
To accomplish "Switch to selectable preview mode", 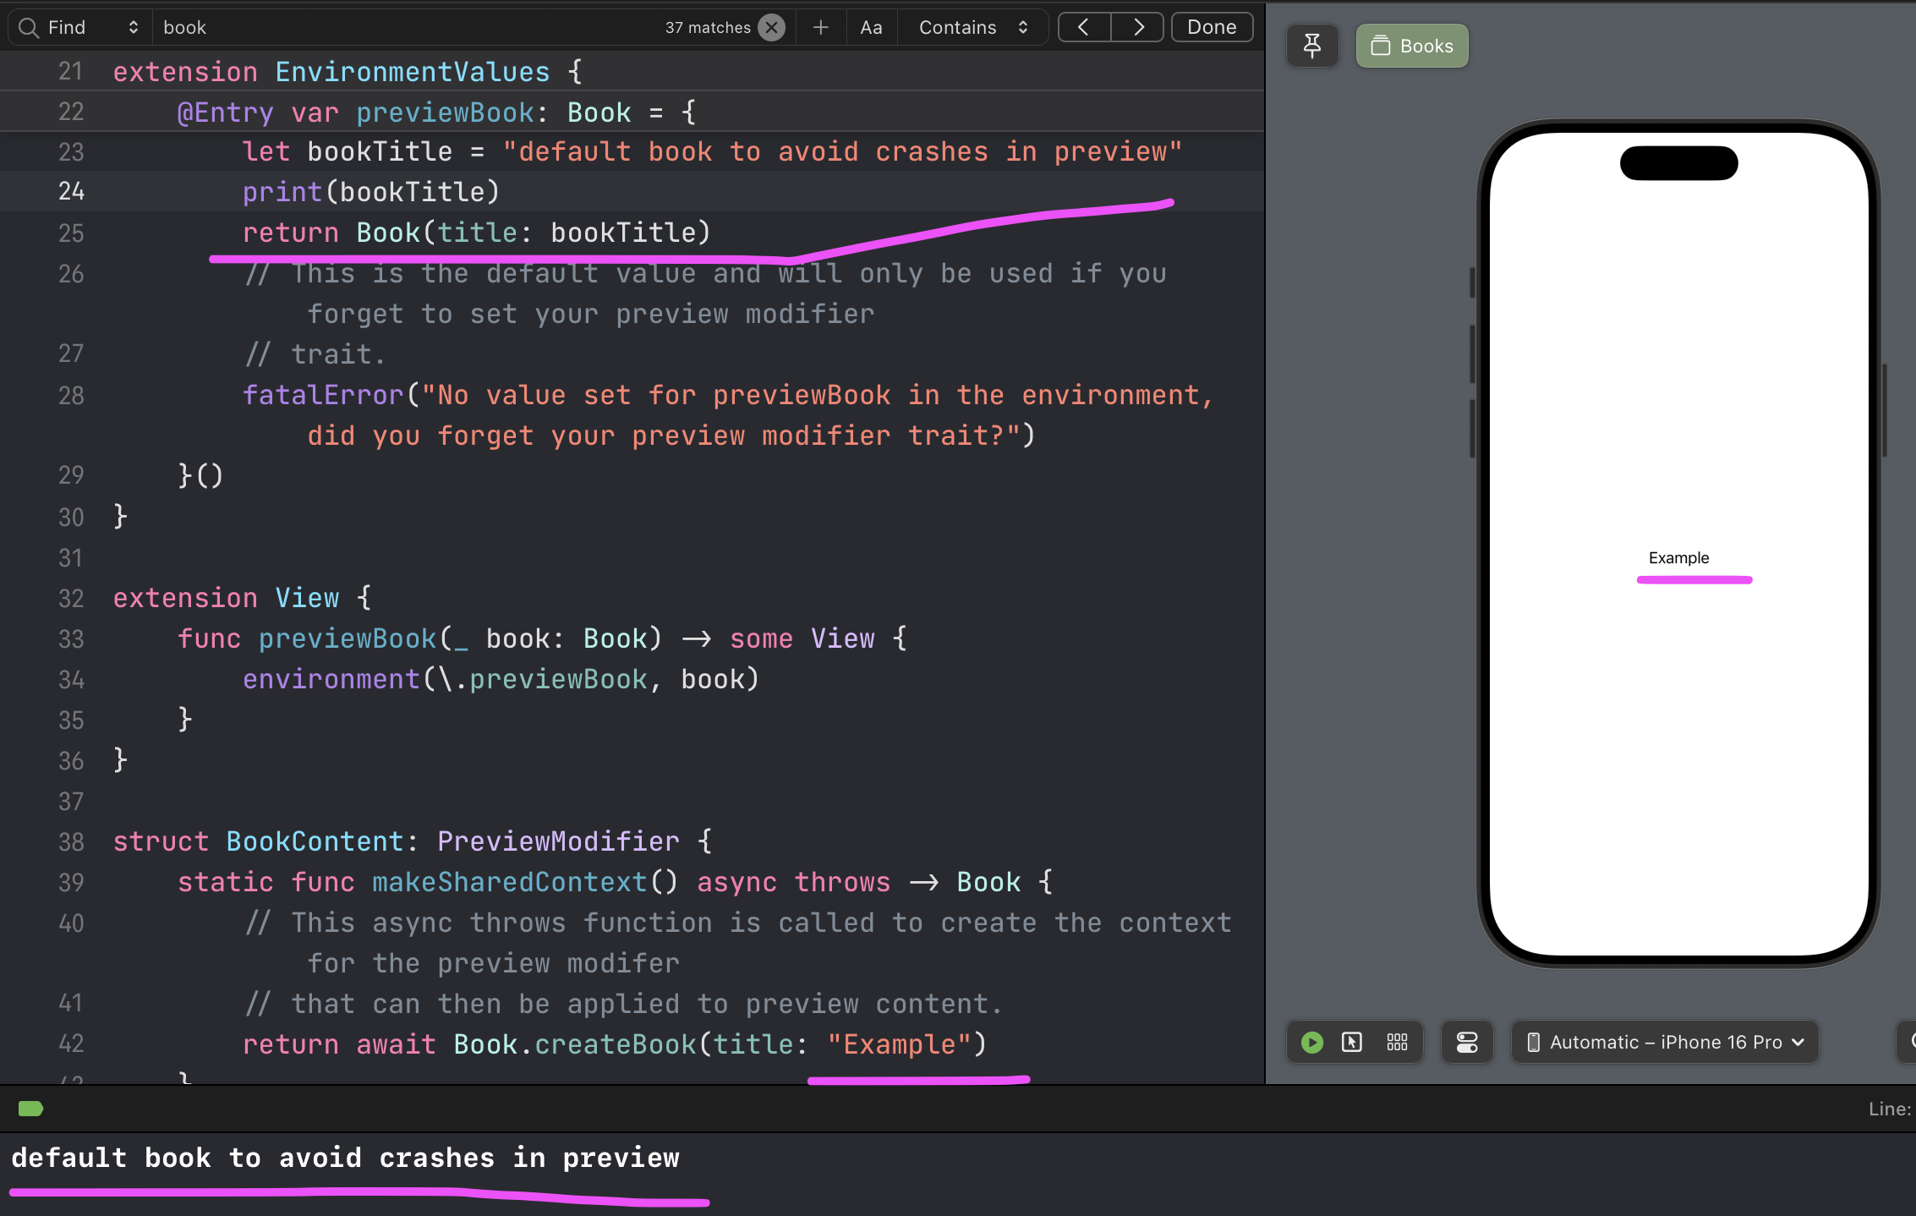I will tap(1352, 1042).
